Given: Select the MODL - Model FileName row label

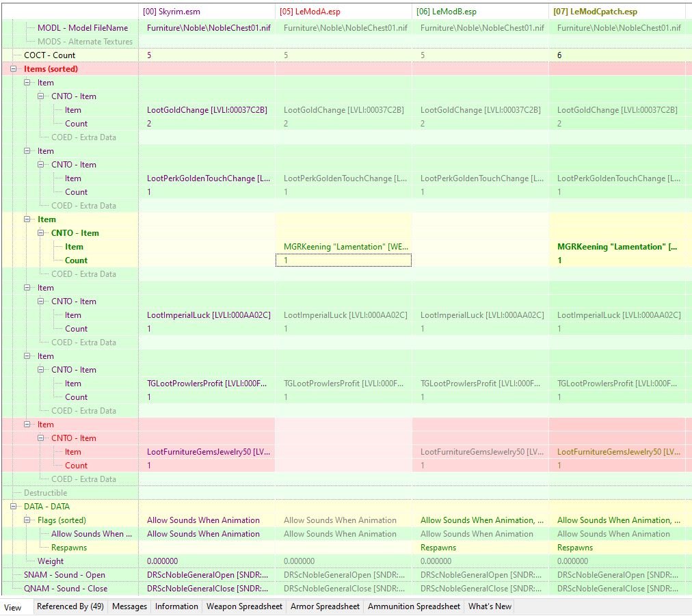Looking at the screenshot, I should (83, 28).
